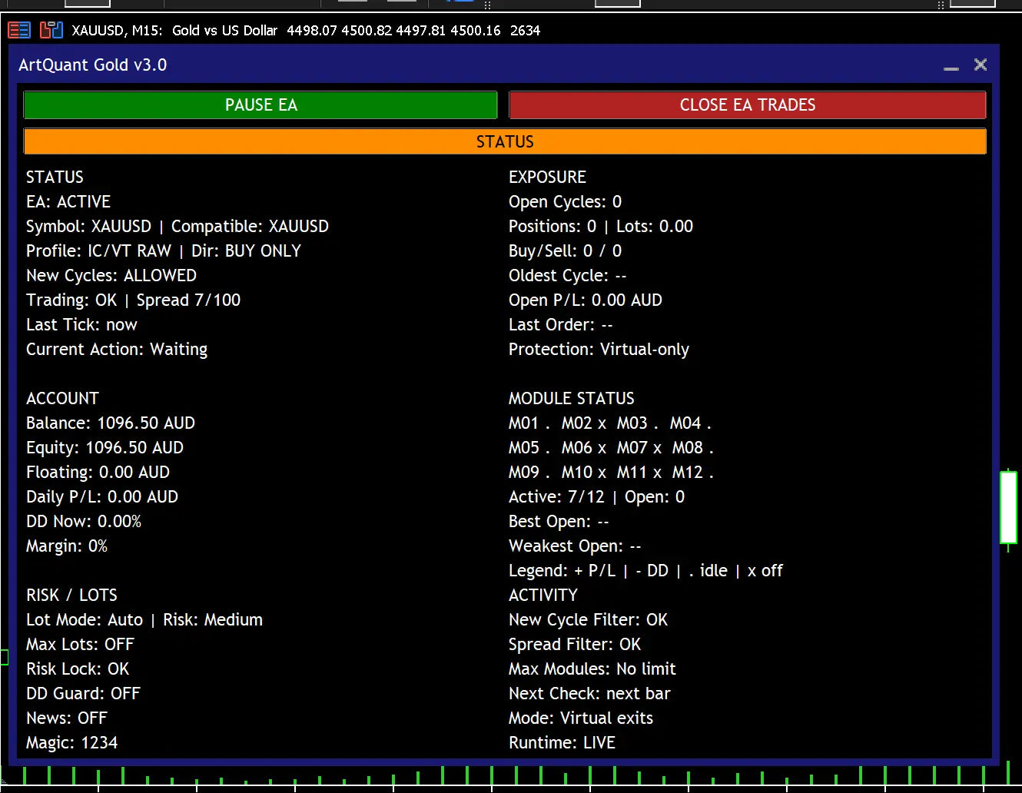Click the 'M05 . M06 x M07 x M08 .' module row

tap(612, 447)
